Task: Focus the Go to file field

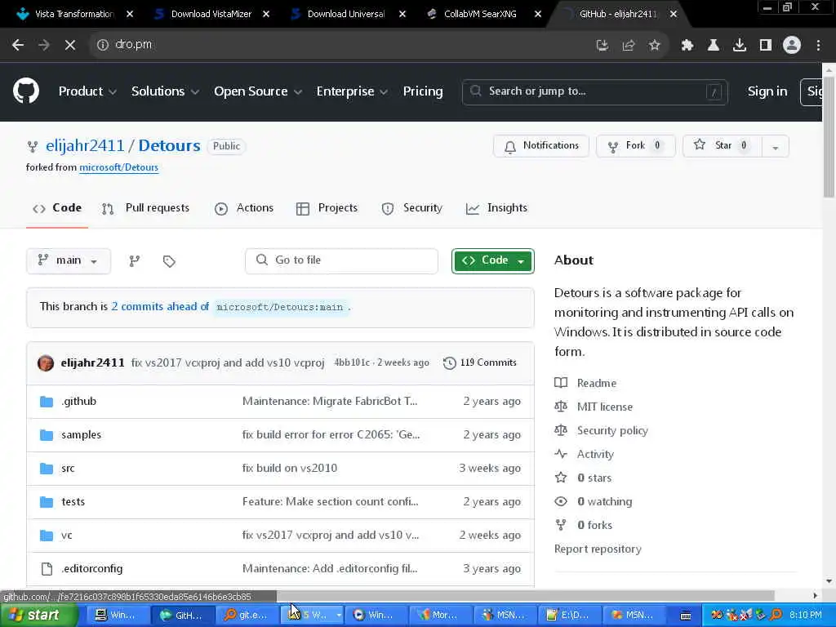Action: [341, 260]
